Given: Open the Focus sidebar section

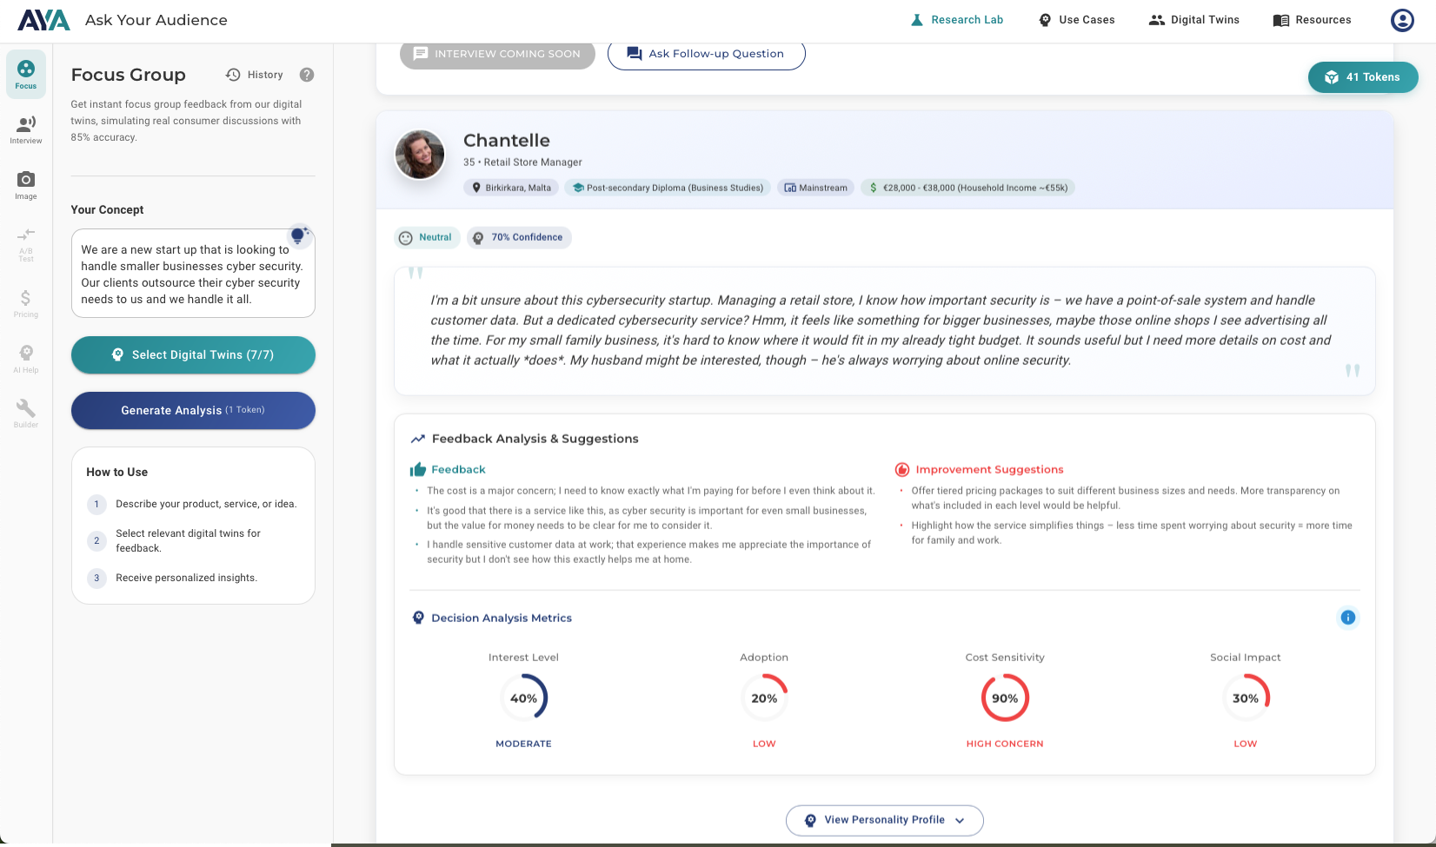Looking at the screenshot, I should tap(26, 75).
